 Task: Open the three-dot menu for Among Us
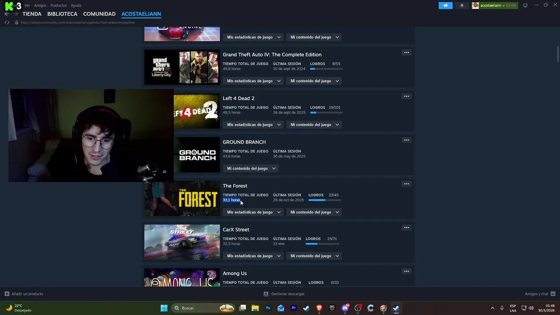(x=406, y=271)
